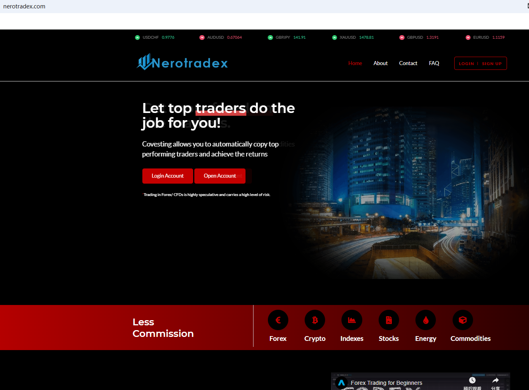This screenshot has height=390, width=529.
Task: Click the Commodities label text
Action: click(x=471, y=339)
